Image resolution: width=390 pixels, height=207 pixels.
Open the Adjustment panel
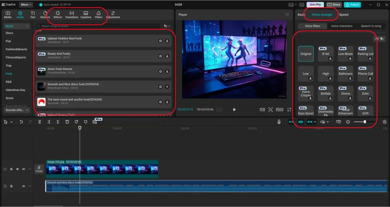[113, 15]
